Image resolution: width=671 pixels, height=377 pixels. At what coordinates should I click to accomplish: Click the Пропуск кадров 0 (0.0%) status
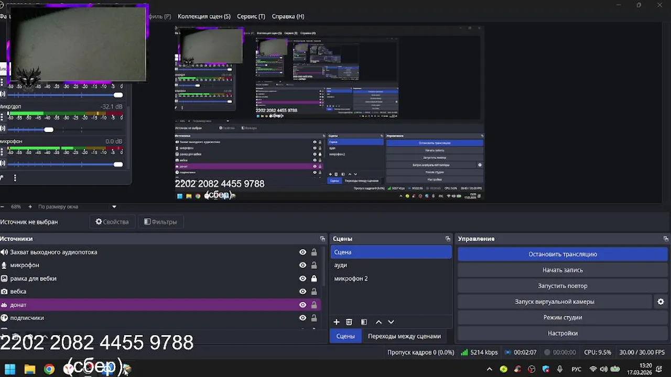(421, 352)
